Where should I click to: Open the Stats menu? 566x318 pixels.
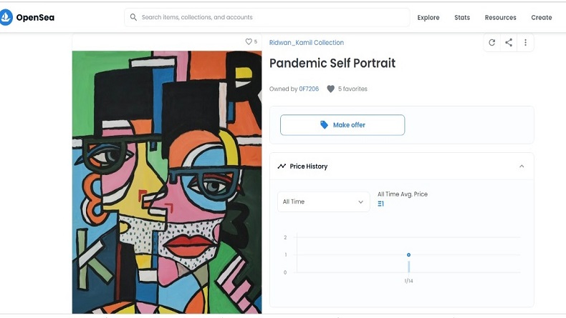(462, 17)
